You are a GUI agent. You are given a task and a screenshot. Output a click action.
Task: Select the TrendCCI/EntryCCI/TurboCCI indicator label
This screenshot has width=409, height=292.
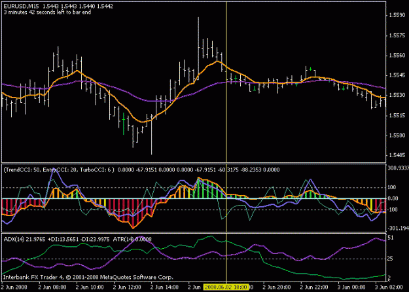click(59, 170)
